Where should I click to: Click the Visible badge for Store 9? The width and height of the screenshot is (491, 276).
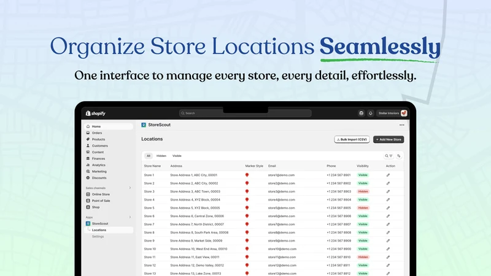pos(363,240)
